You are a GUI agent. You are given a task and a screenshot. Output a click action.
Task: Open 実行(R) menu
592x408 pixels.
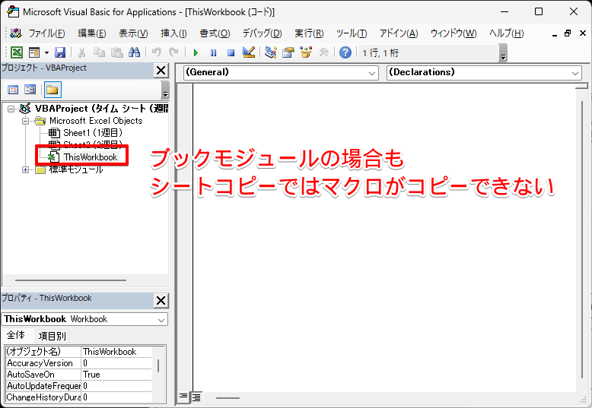(x=309, y=33)
